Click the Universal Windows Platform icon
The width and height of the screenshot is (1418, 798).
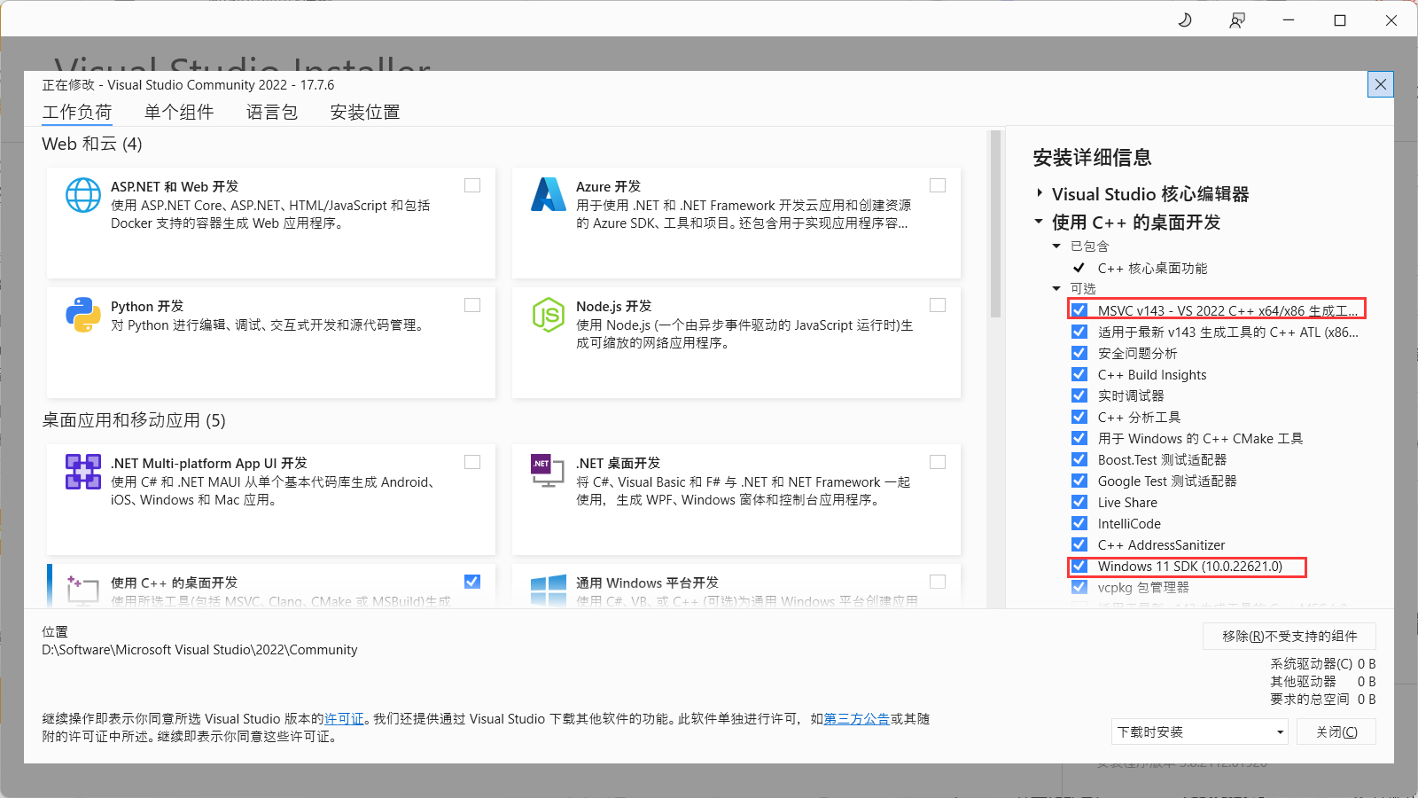point(549,591)
